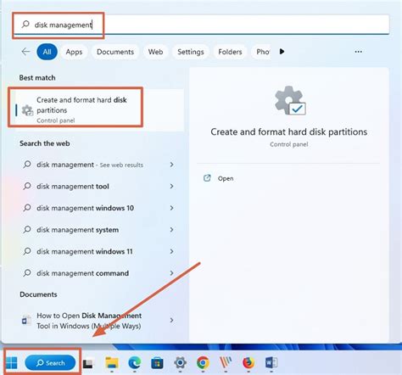Switch to the Settings filter tab
This screenshot has width=402, height=375.
click(191, 52)
